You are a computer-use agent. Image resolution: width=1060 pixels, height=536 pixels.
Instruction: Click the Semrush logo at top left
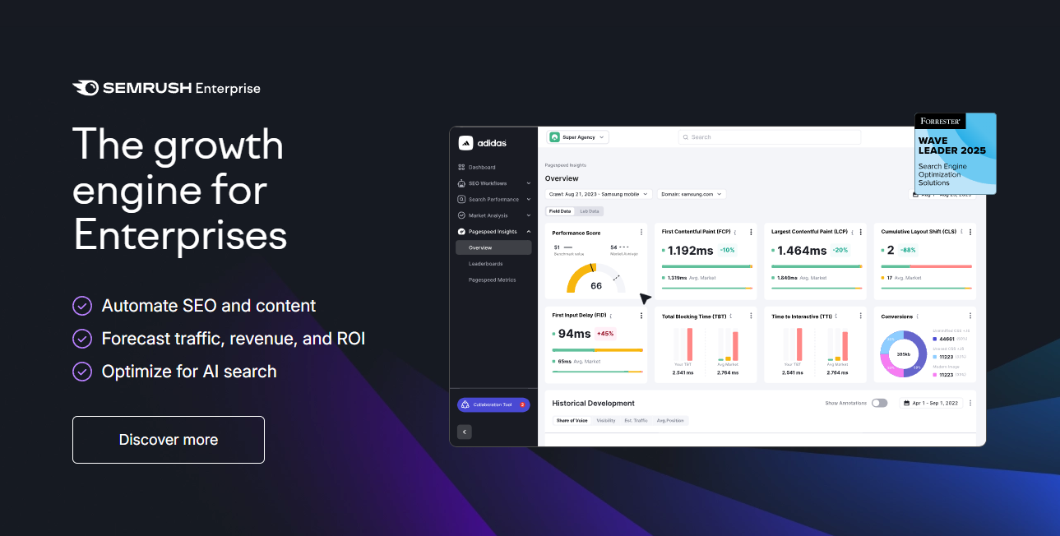tap(164, 87)
